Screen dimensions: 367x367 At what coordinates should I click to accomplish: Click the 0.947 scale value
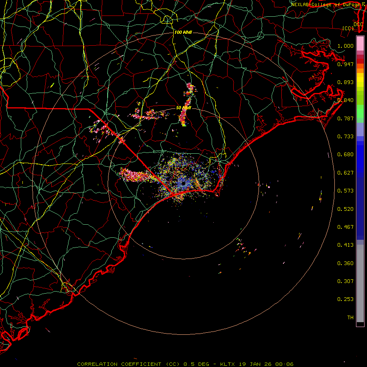point(345,64)
